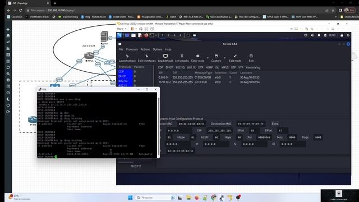
Task: Click the Destination MAC input field
Action: coord(251,124)
